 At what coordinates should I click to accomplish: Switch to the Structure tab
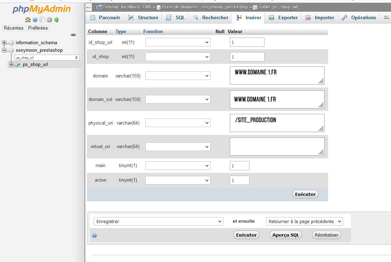click(x=143, y=17)
